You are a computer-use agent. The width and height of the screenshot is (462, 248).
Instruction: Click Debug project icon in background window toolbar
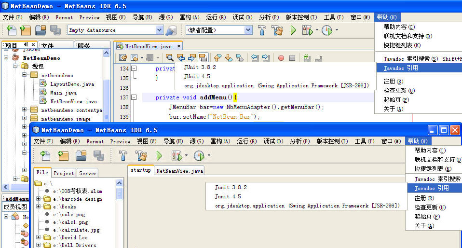(308, 30)
